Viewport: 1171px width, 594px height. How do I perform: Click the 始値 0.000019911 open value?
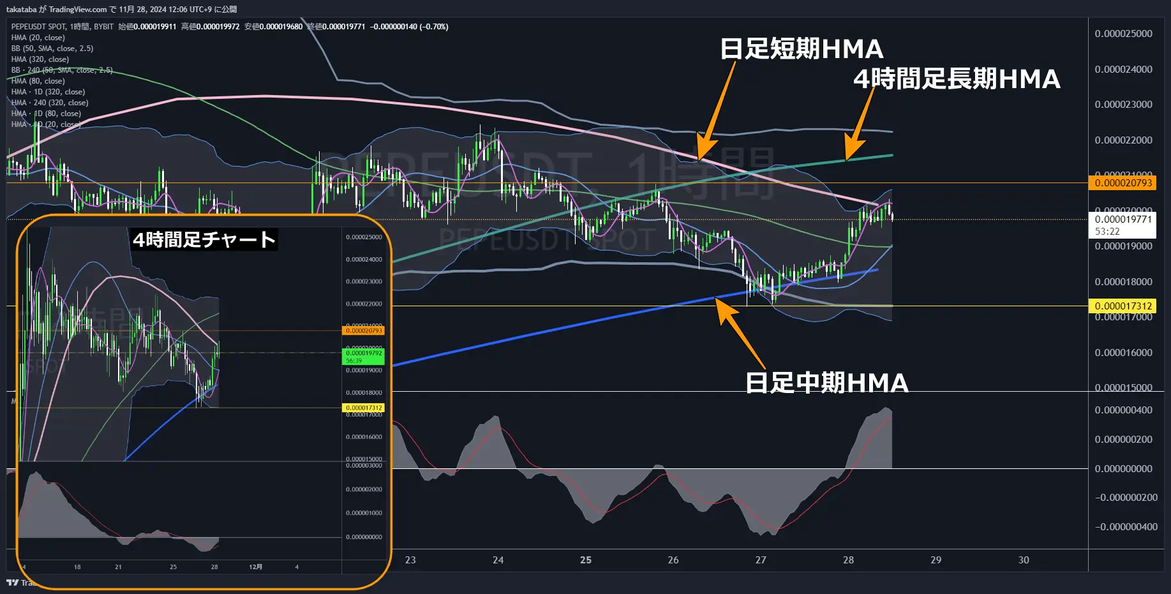pos(147,27)
